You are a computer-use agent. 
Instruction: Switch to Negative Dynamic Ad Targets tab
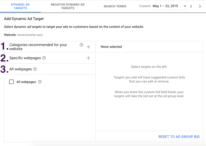[68, 6]
